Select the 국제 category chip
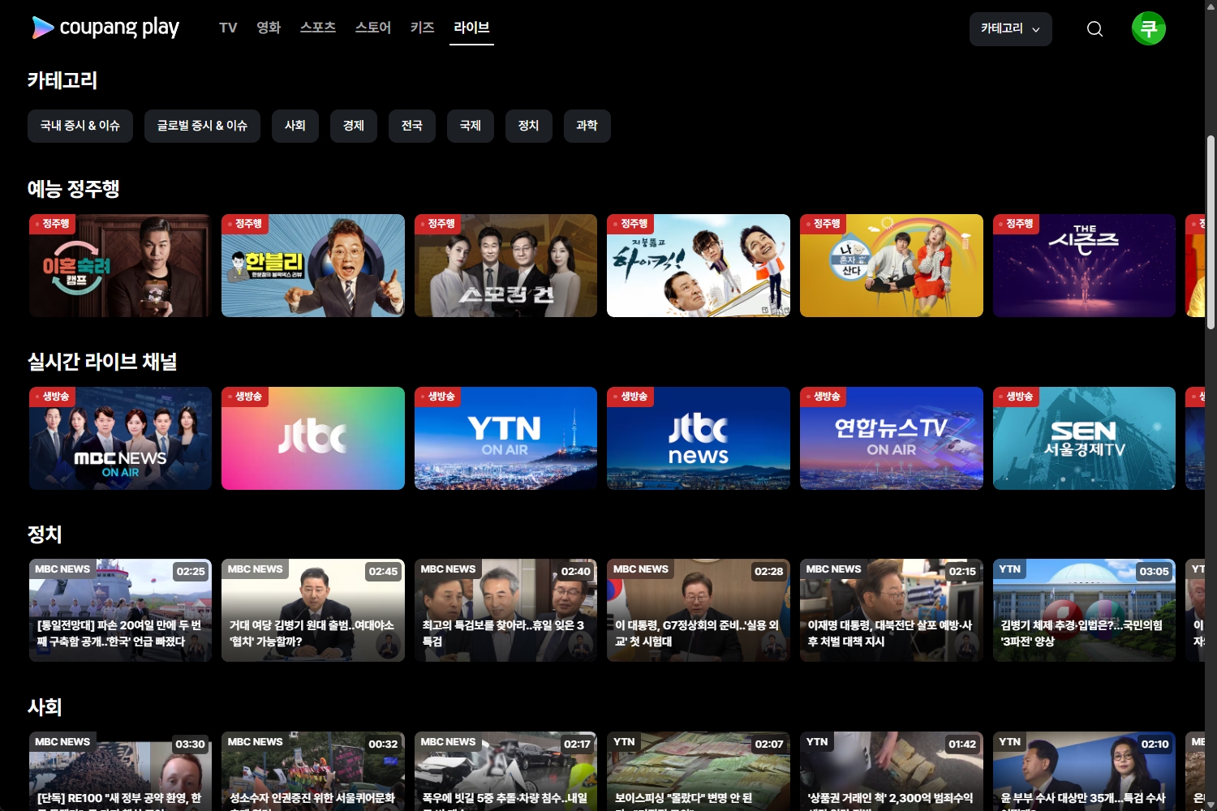 point(471,126)
